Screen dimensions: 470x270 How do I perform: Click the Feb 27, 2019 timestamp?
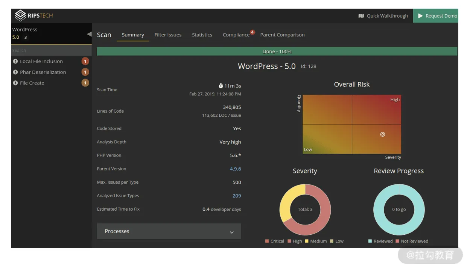(215, 94)
